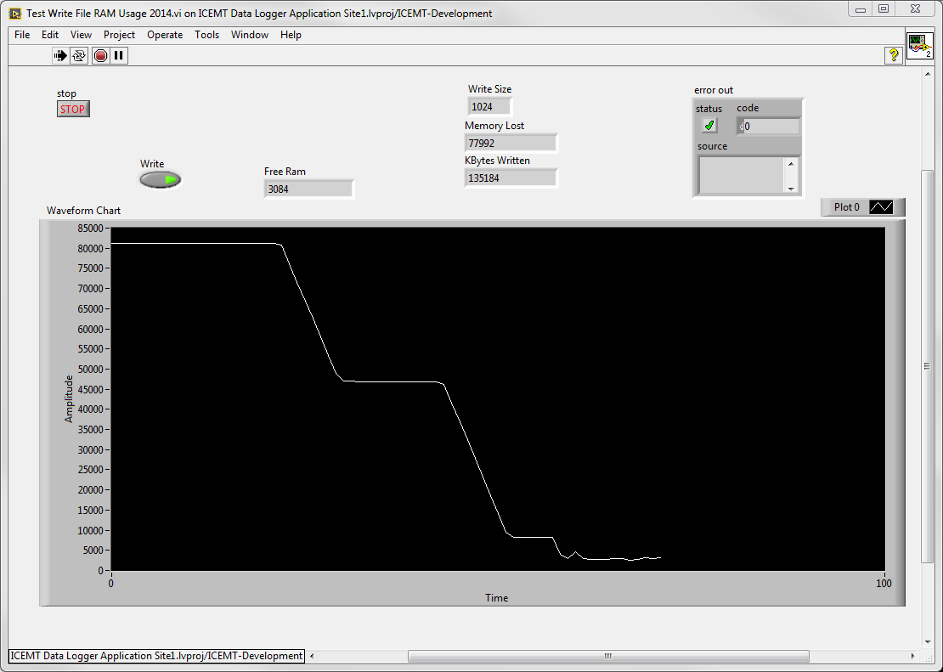Click the Write Size value field

489,106
